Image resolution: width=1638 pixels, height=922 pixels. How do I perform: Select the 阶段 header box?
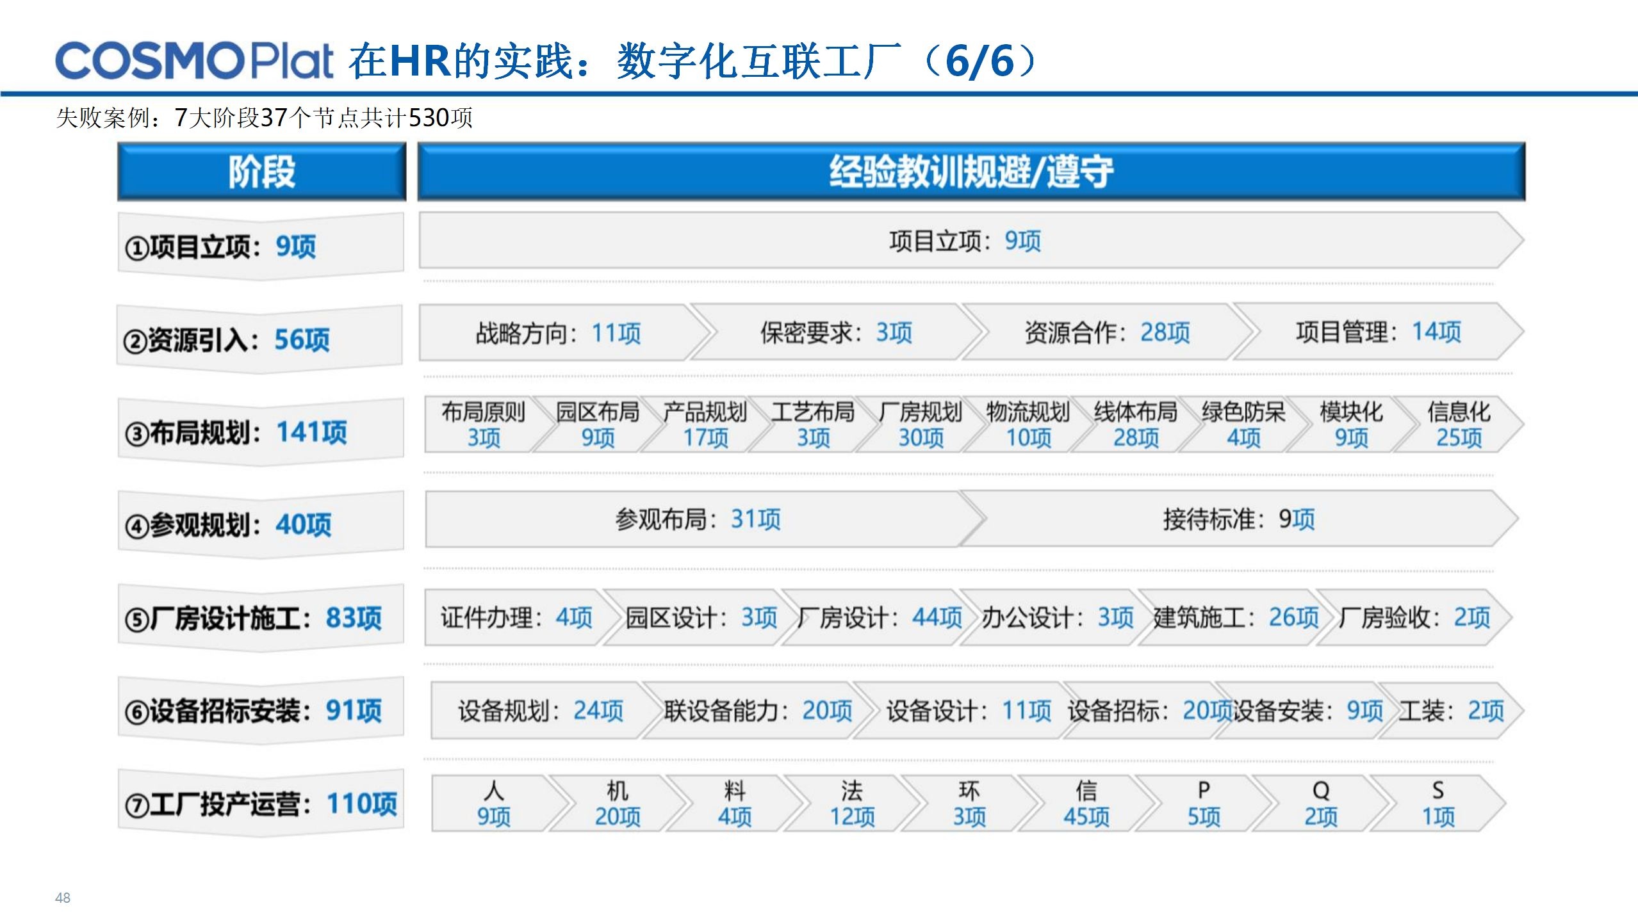click(x=261, y=172)
